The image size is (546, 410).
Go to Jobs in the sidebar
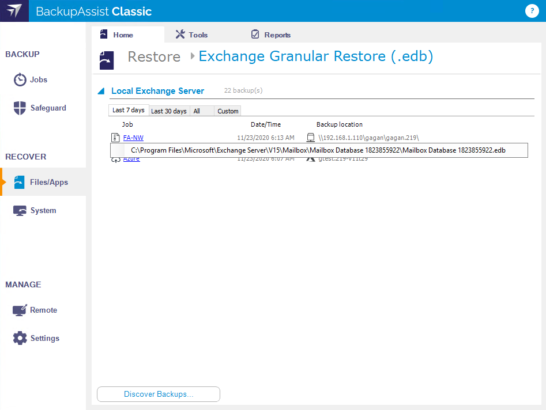[39, 79]
